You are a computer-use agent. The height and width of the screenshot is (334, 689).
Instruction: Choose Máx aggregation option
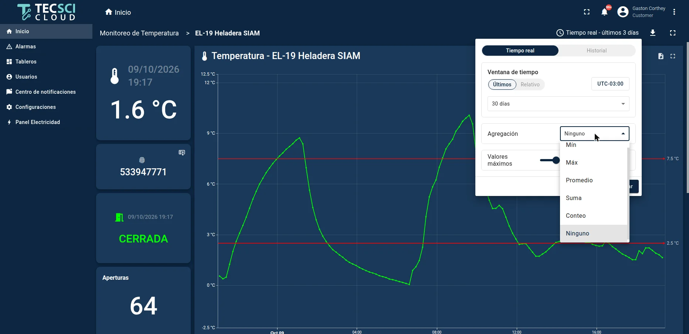tap(594, 163)
